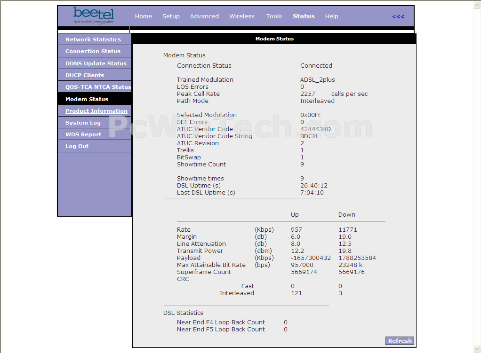Click 'Near End F4 Loop Back Count'
The image size is (481, 353).
click(221, 322)
